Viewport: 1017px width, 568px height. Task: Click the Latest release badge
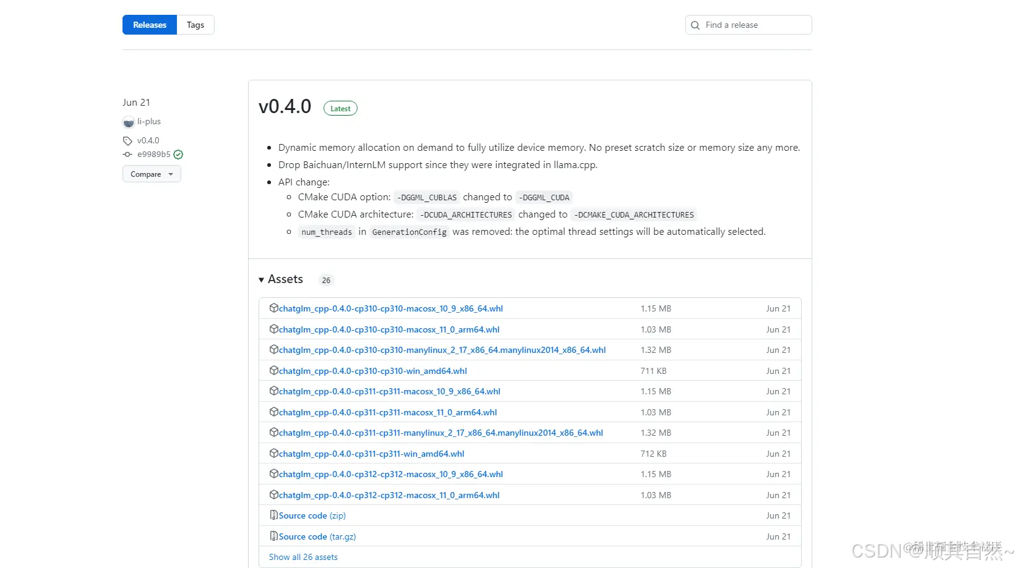click(x=340, y=108)
